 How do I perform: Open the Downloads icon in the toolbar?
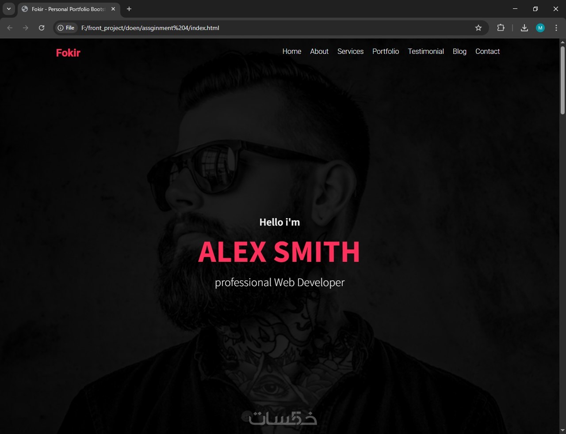(524, 28)
